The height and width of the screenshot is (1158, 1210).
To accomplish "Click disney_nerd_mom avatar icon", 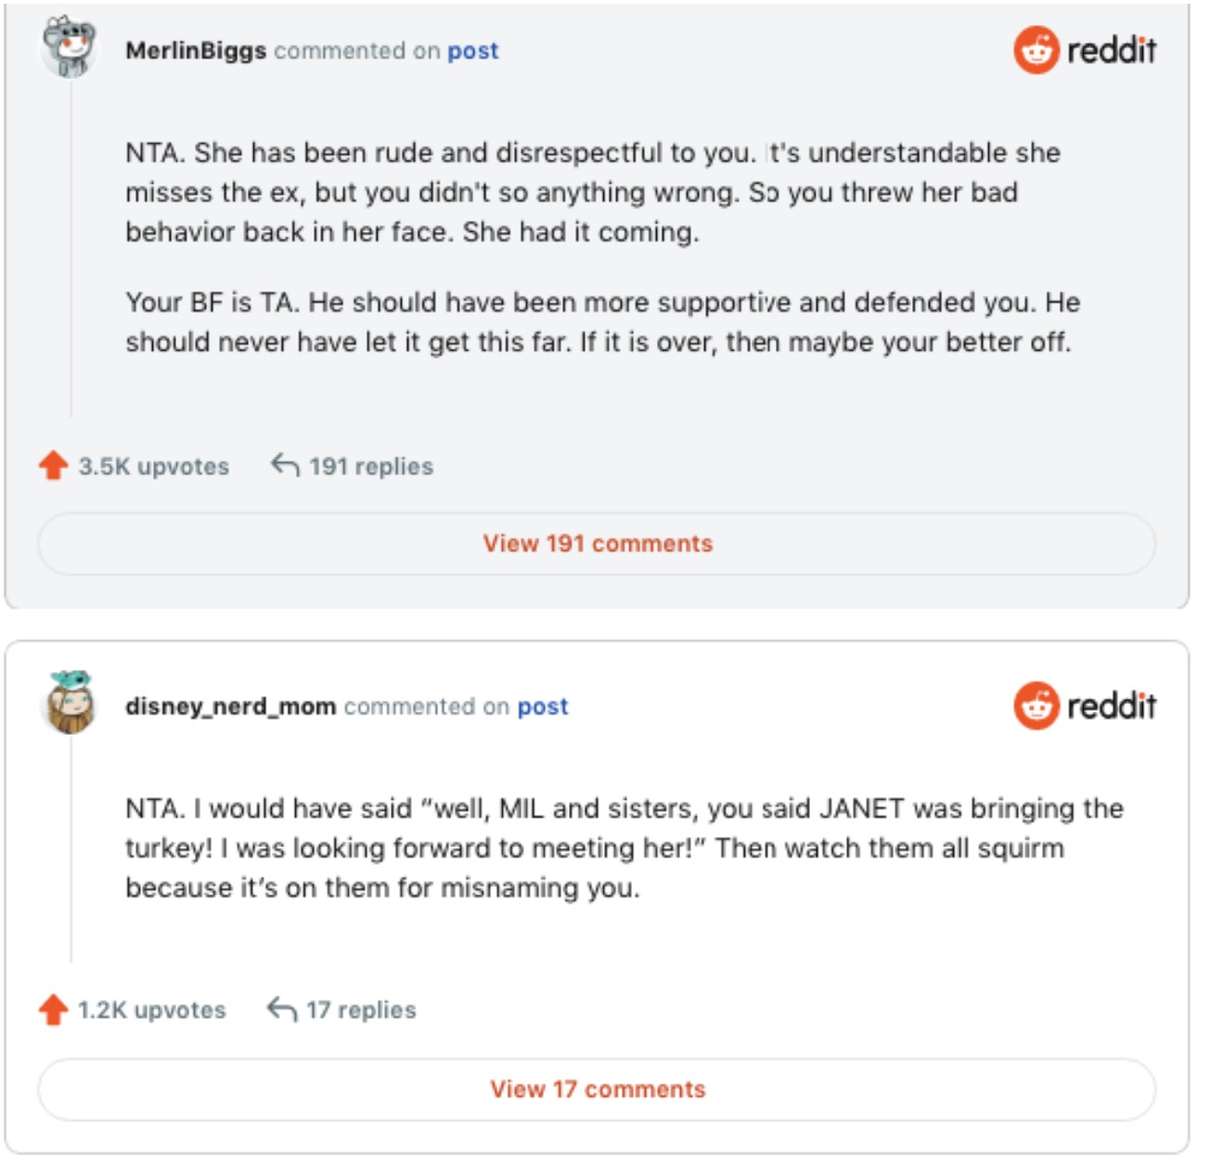I will pos(70,702).
